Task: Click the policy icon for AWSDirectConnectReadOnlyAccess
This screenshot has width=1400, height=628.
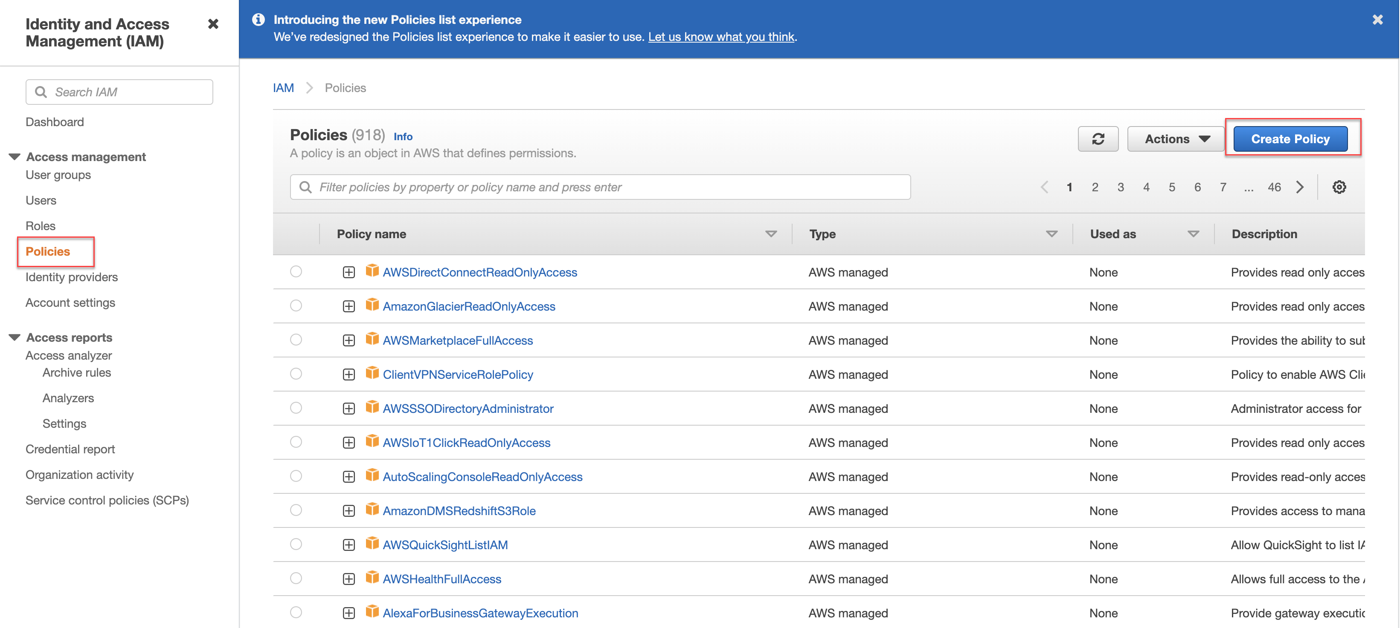Action: [x=372, y=271]
